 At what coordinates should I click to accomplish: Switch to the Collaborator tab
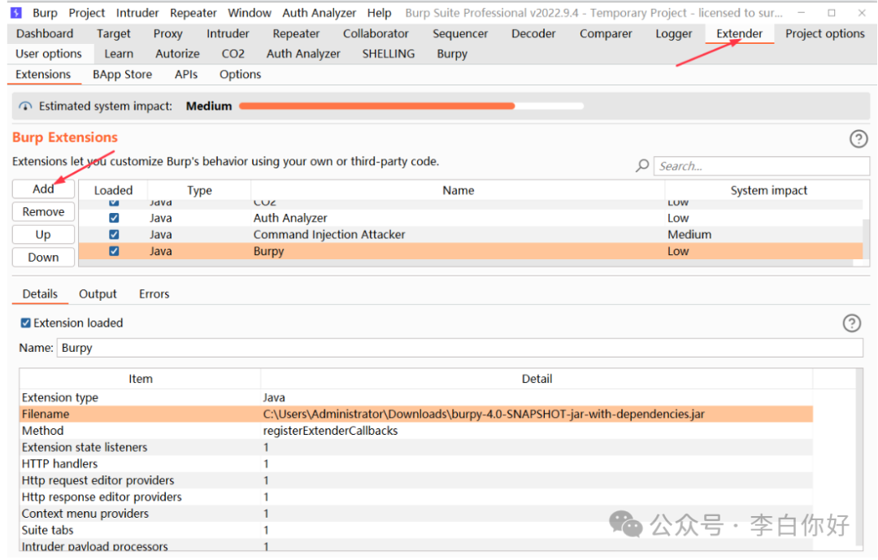(376, 33)
